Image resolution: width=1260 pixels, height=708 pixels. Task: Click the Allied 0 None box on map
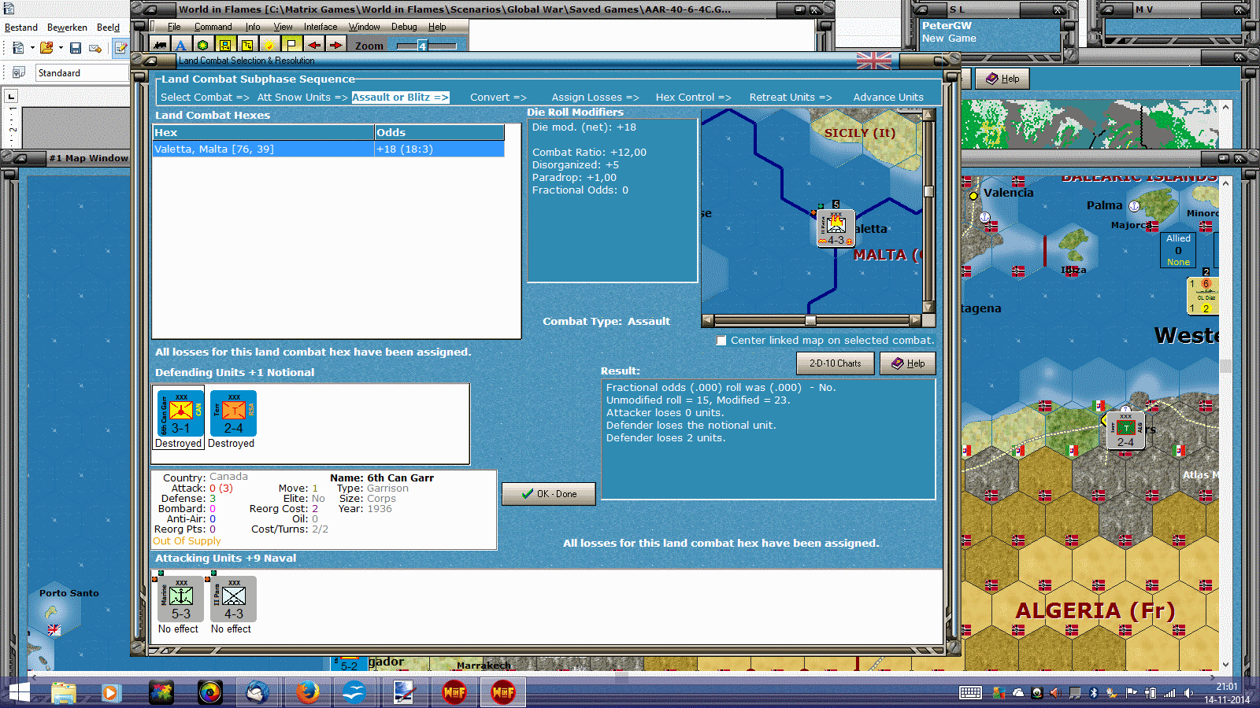point(1178,250)
